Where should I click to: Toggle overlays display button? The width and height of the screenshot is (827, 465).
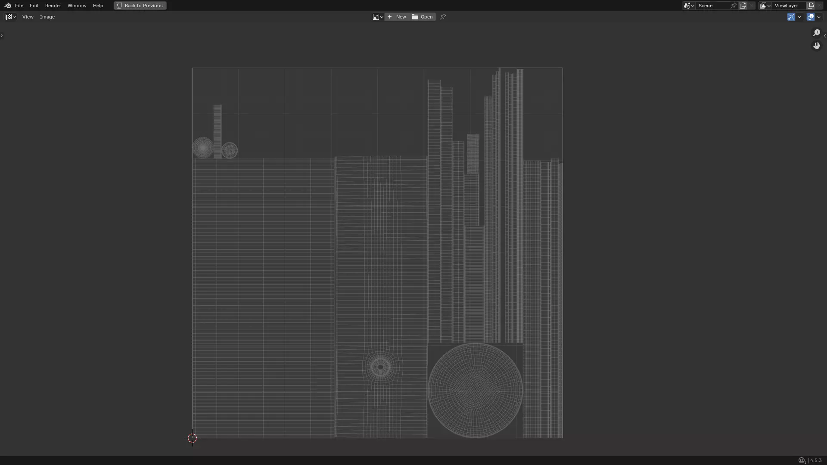click(811, 17)
